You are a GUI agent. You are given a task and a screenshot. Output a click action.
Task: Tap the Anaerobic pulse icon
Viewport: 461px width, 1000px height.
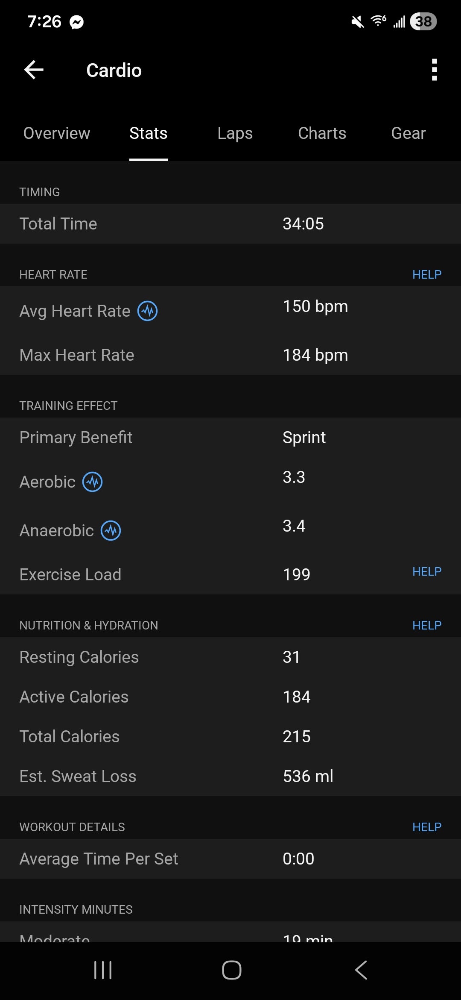coord(111,531)
